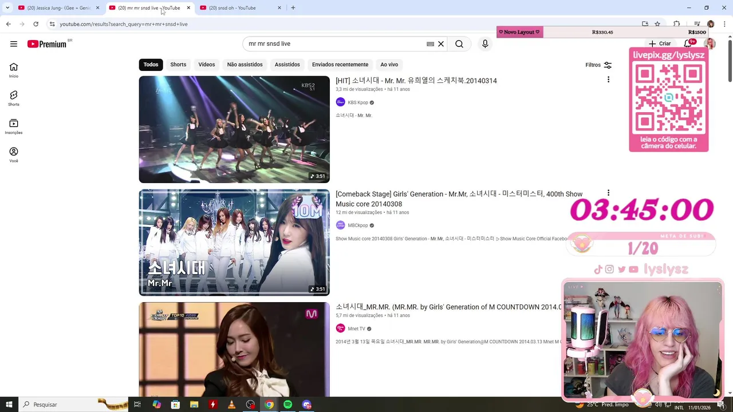Screen dimensions: 733x412
Task: Open the YouTube account avatar menu
Action: coord(710,43)
